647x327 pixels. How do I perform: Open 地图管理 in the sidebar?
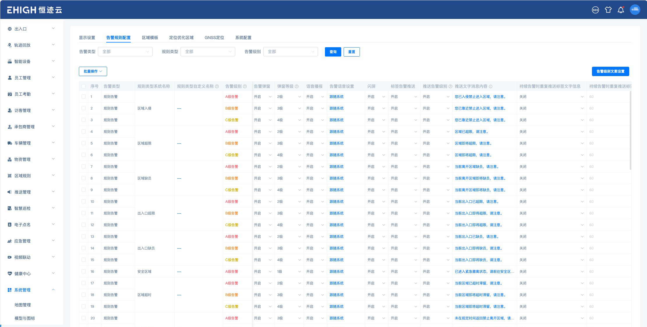tap(23, 305)
